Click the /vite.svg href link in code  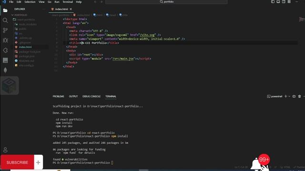click(x=147, y=35)
